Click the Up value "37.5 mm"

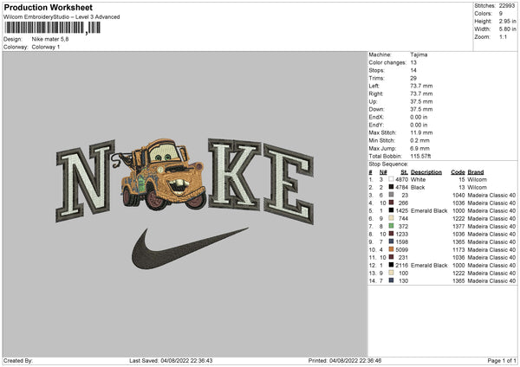coord(421,101)
